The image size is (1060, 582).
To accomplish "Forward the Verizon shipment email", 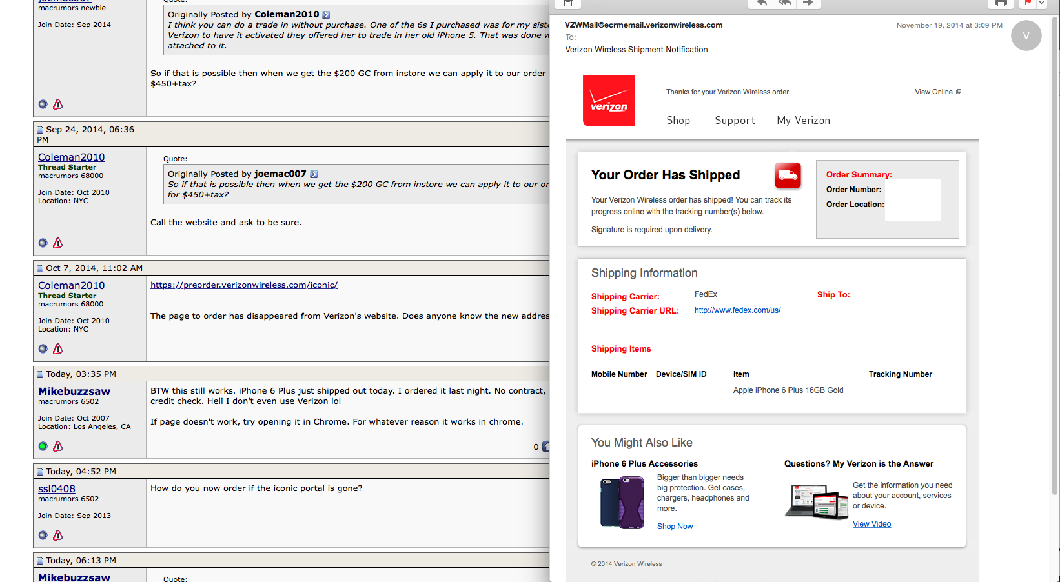I will click(808, 3).
